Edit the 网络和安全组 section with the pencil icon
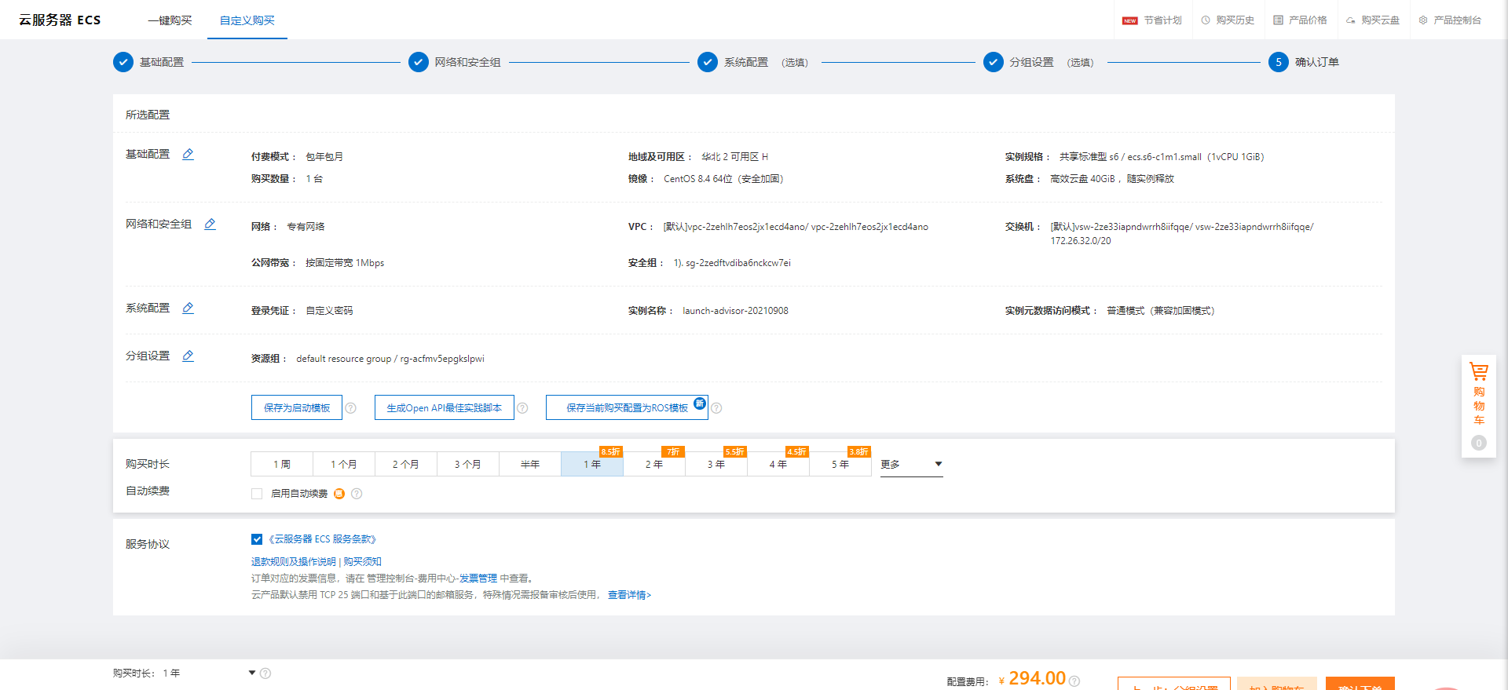 pyautogui.click(x=210, y=225)
